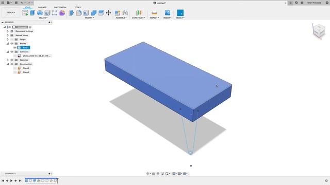The image size is (330, 185).
Task: Toggle visibility of Canvases folder
Action: pos(12,51)
